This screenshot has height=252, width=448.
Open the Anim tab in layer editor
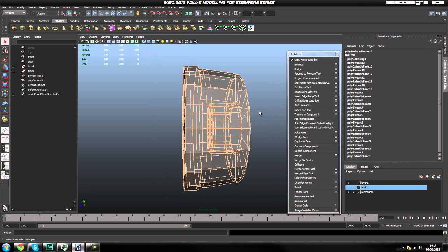click(x=377, y=167)
